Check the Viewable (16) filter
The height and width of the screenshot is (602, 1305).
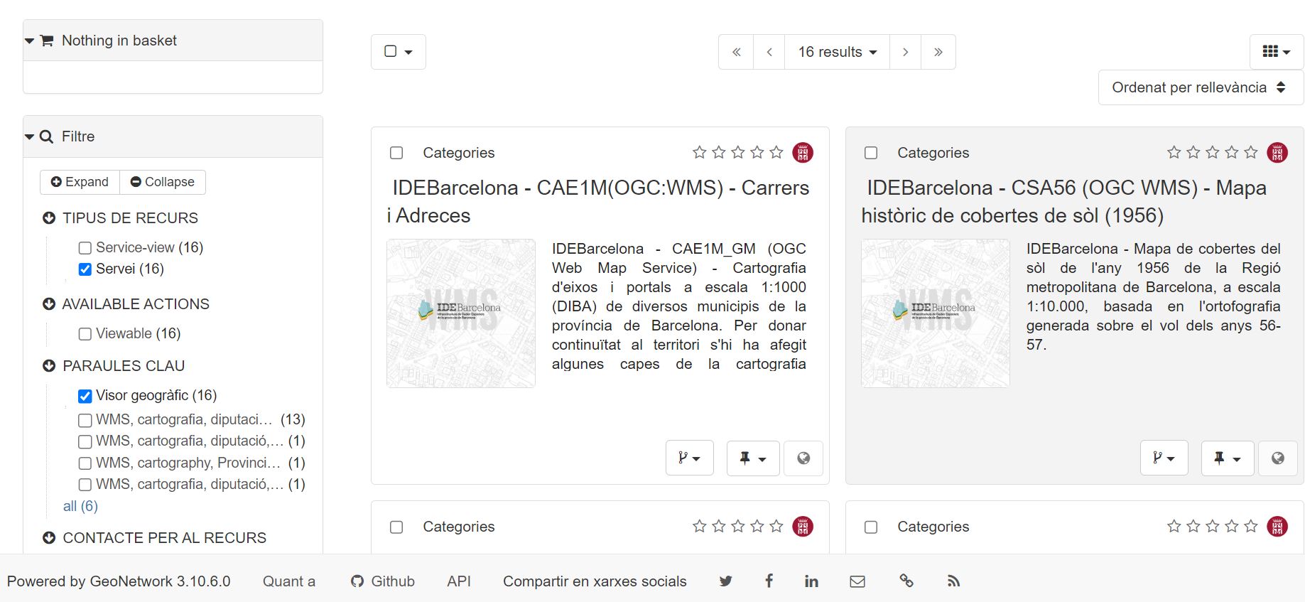pos(85,334)
